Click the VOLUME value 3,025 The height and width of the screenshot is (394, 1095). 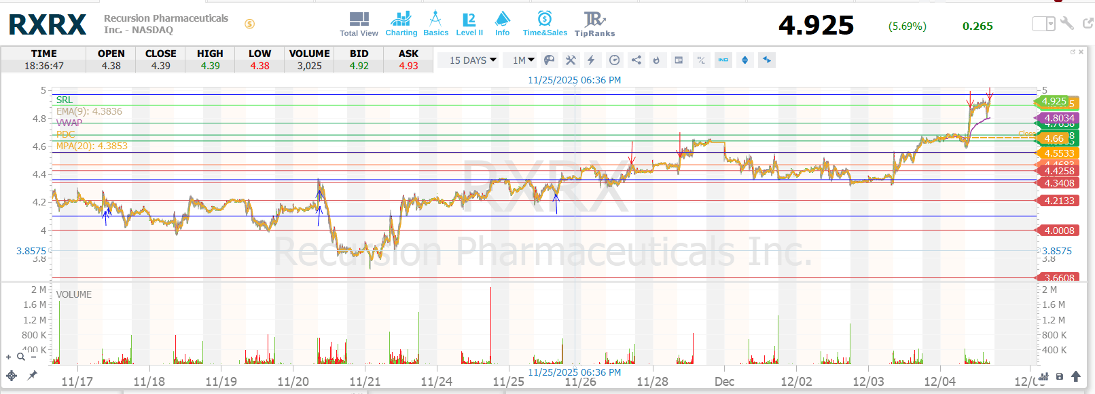309,66
